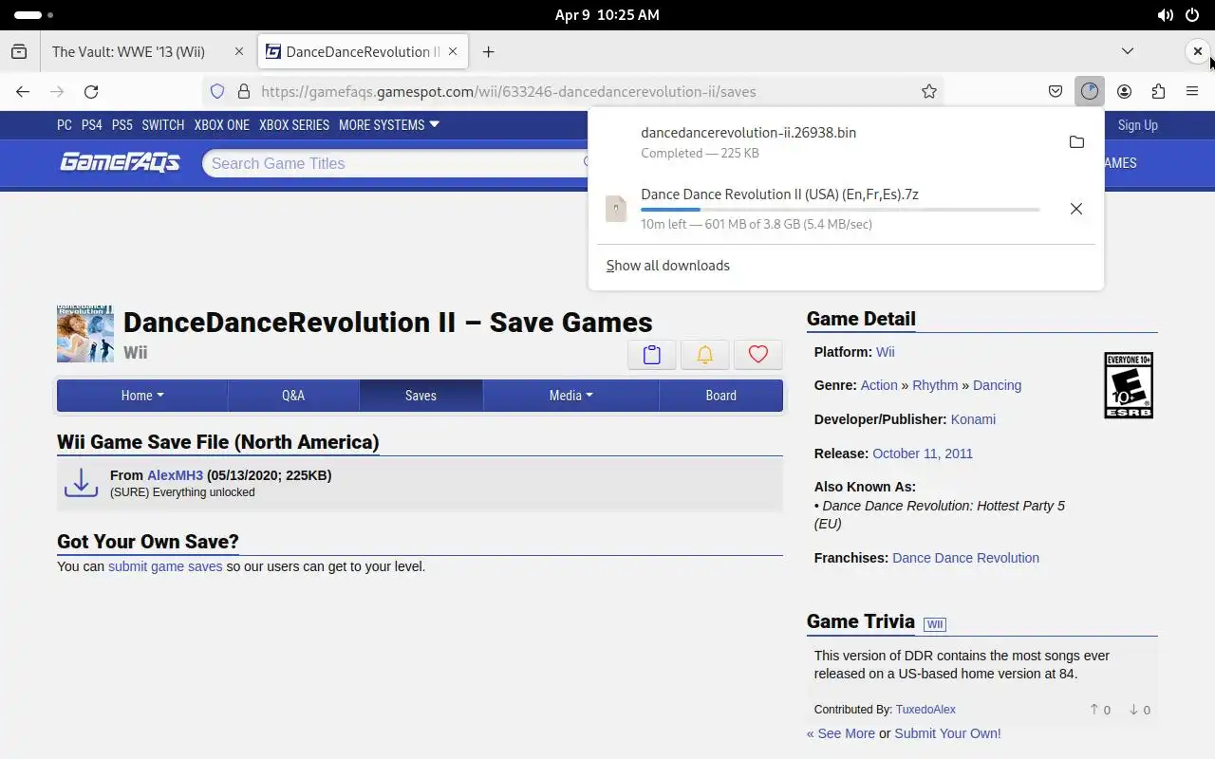This screenshot has width=1215, height=759.
Task: Click the Sign Up link
Action: point(1137,125)
